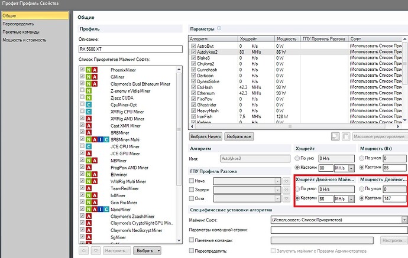Click move down heart-shaped button below miner list
The height and width of the screenshot is (258, 408).
[x=96, y=250]
